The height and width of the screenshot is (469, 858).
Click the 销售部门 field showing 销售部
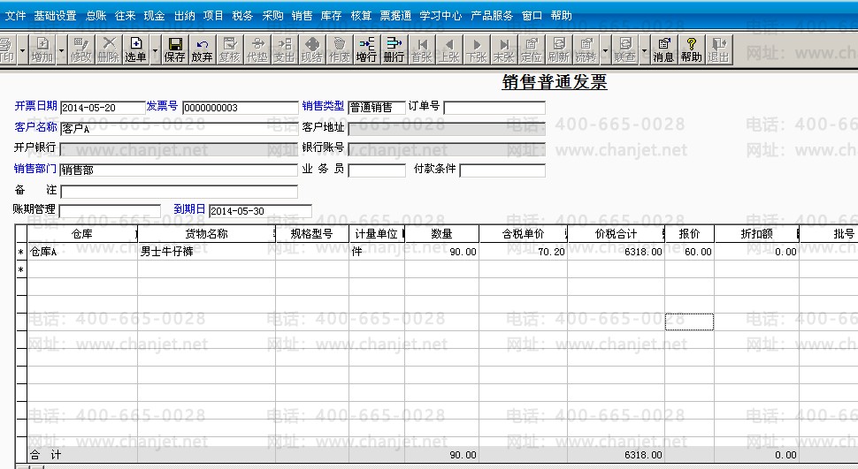[179, 170]
